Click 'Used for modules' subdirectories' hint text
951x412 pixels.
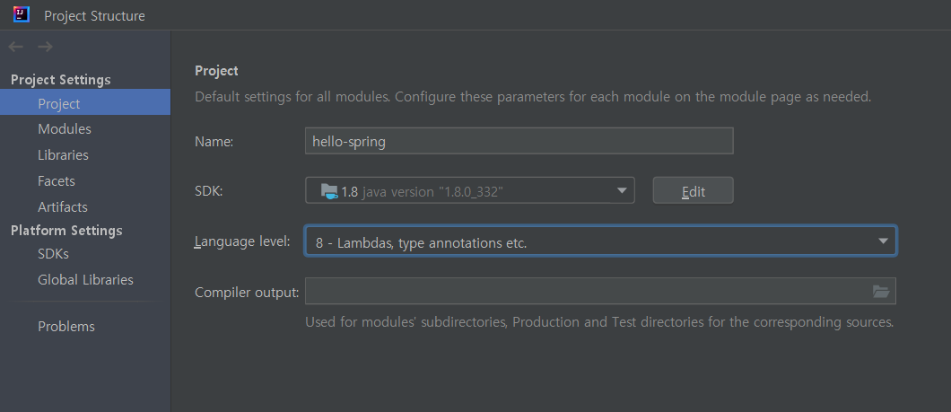pos(599,322)
